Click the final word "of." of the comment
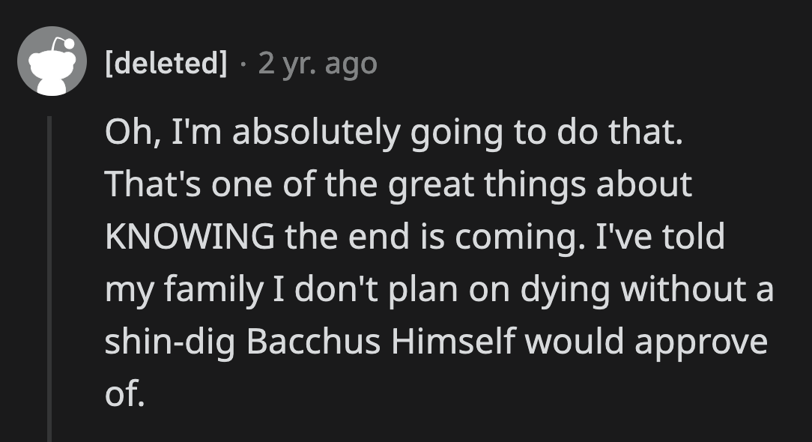This screenshot has height=442, width=812. 124,394
